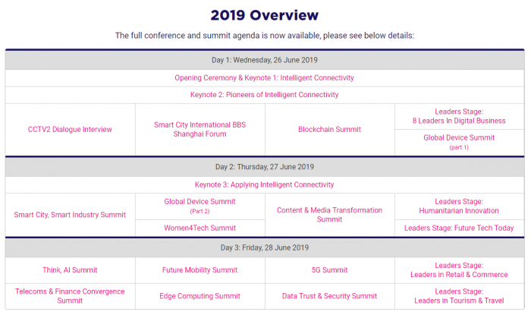Click the CCTV2 Dialogue Interview link
This screenshot has width=531, height=315.
[70, 129]
